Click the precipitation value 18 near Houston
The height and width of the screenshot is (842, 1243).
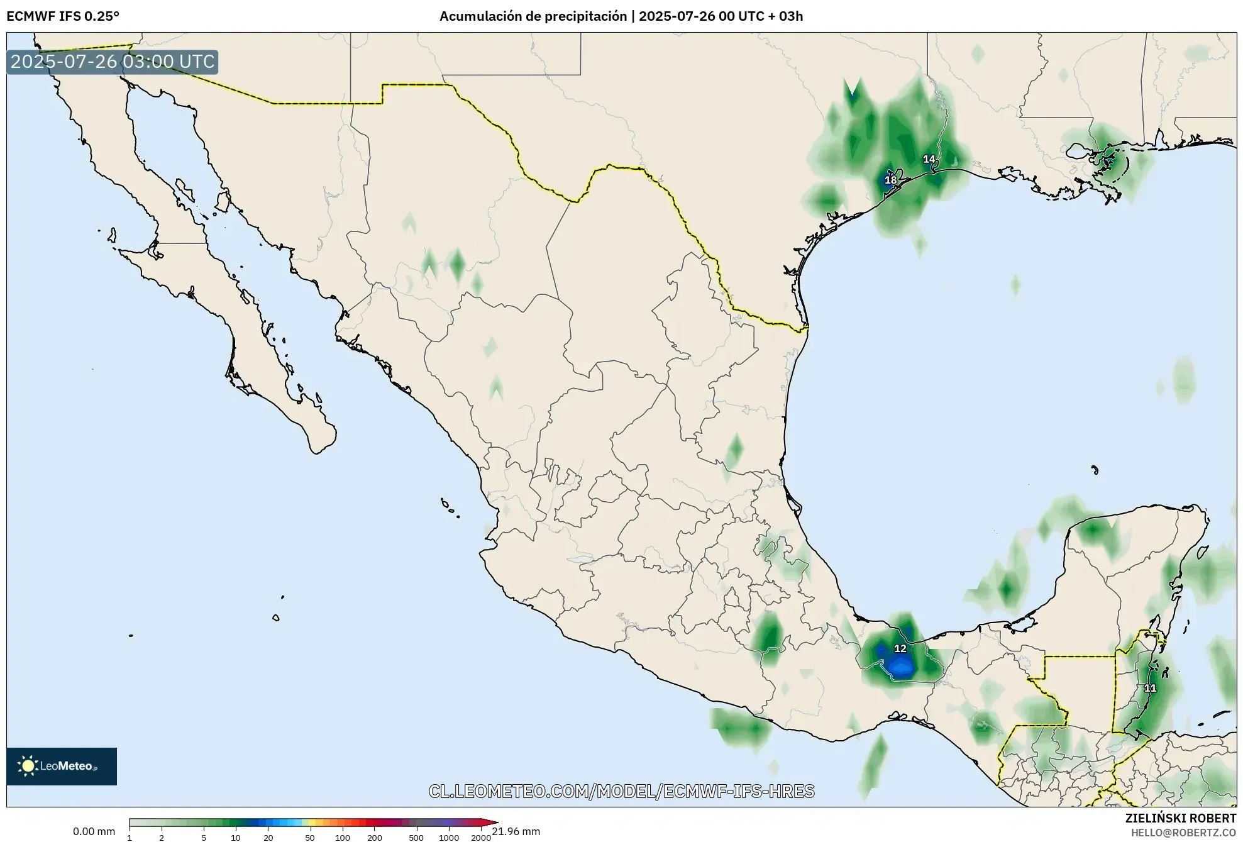(x=890, y=180)
